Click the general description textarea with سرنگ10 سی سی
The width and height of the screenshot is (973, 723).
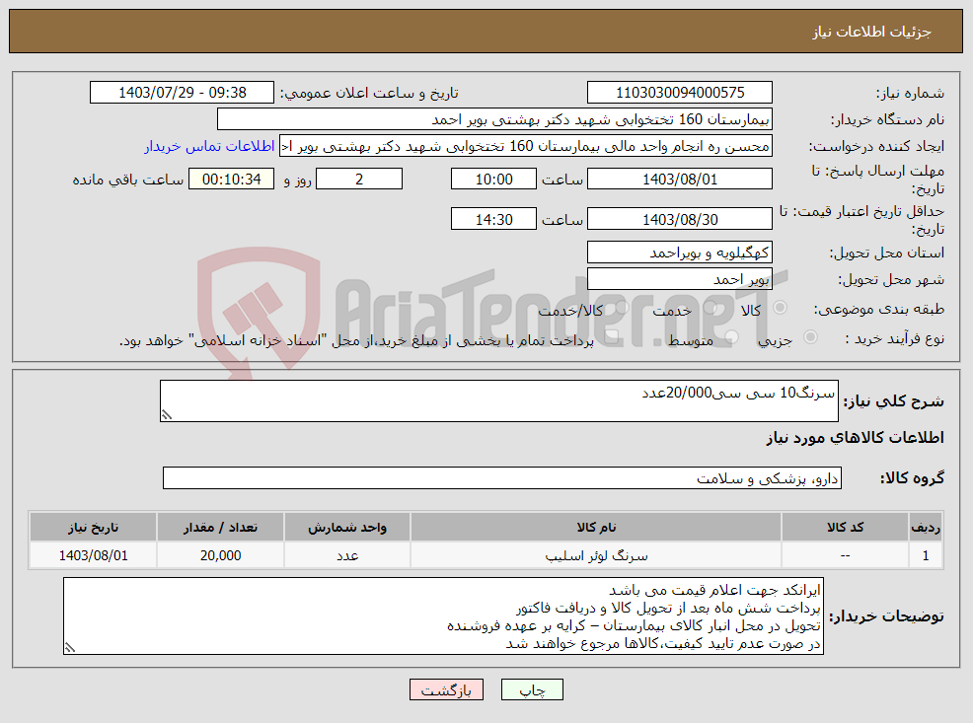[499, 401]
